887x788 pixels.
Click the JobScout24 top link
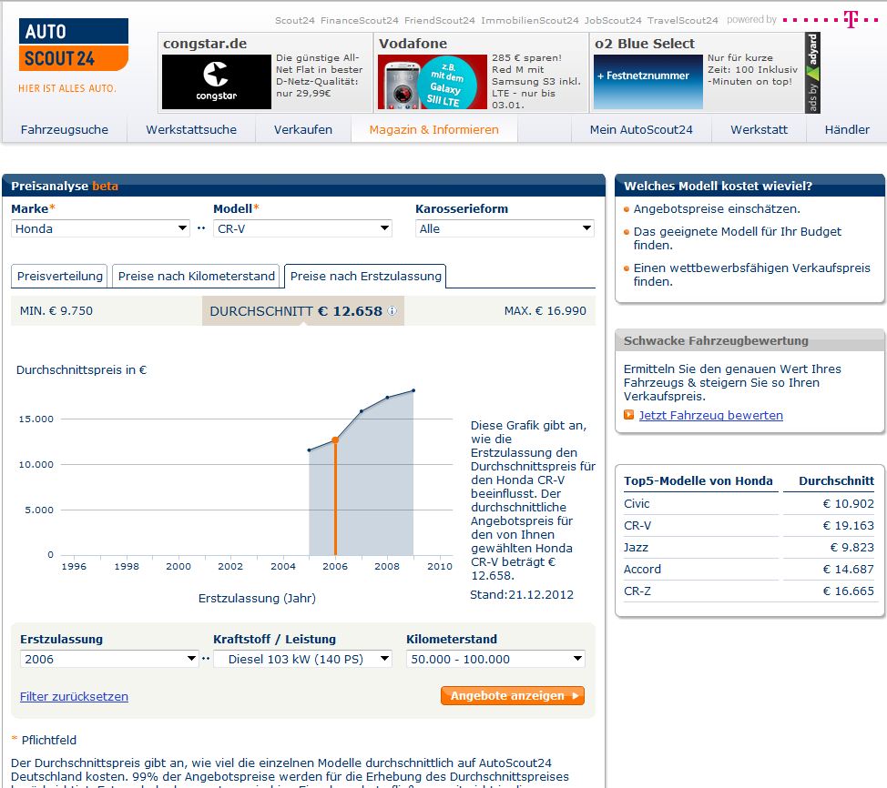[x=613, y=20]
